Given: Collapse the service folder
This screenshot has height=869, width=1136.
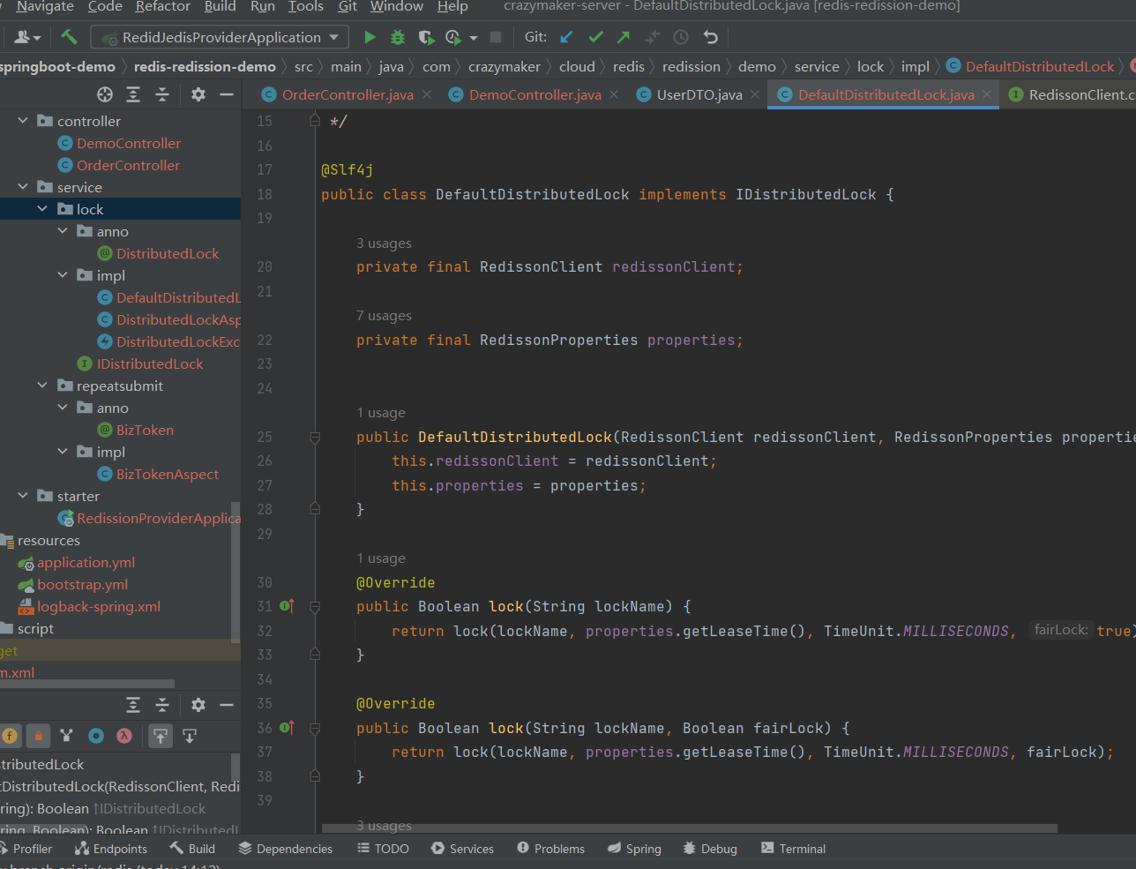Looking at the screenshot, I should click(x=23, y=187).
